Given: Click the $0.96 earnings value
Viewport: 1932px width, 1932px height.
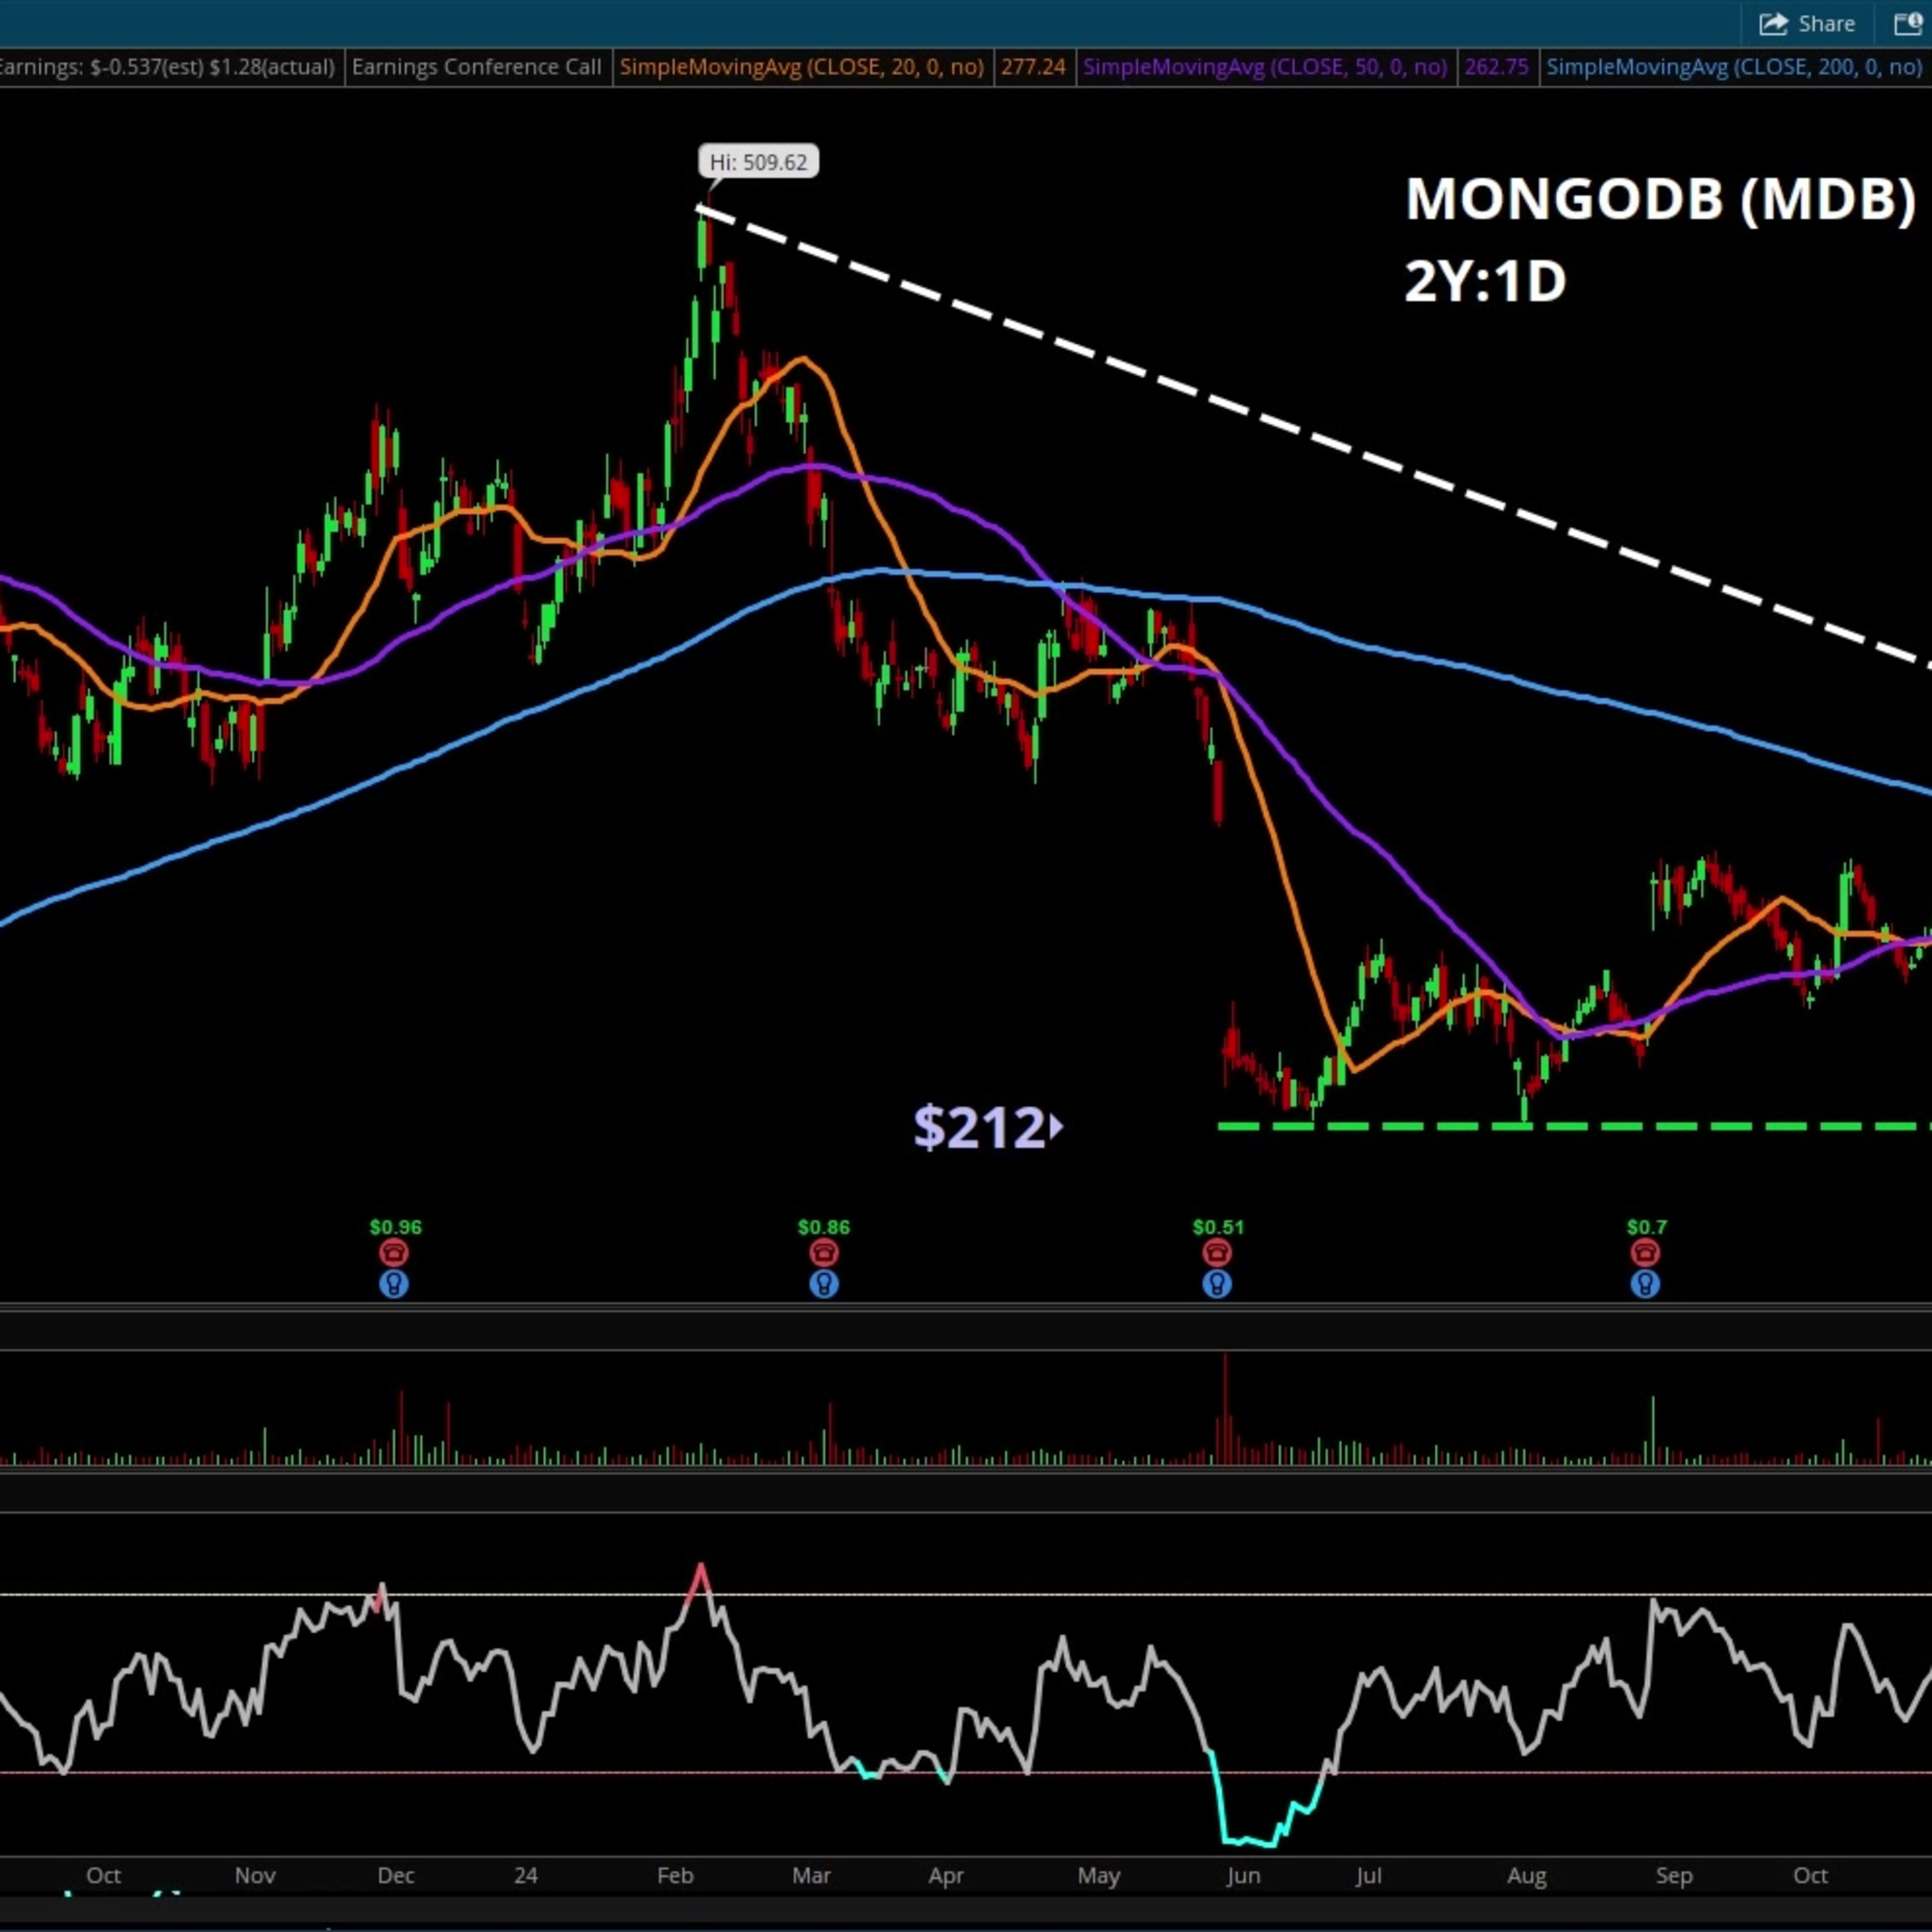Looking at the screenshot, I should (395, 1227).
